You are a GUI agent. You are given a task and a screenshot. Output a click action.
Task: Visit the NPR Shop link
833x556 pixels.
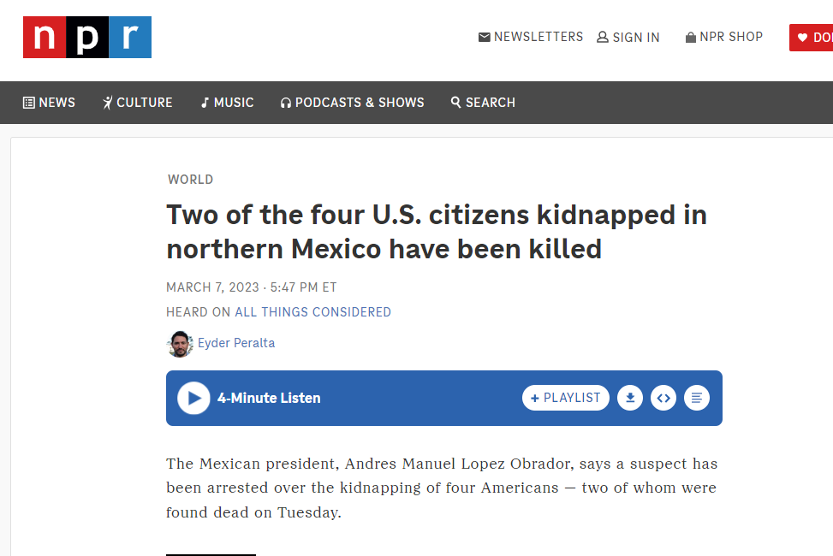724,37
